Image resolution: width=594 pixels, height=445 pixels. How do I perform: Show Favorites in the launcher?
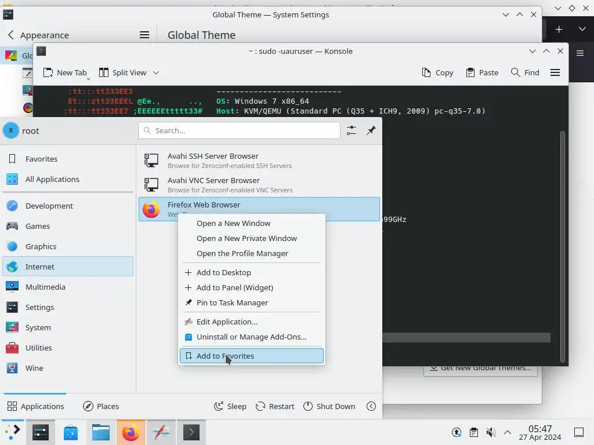(x=68, y=159)
